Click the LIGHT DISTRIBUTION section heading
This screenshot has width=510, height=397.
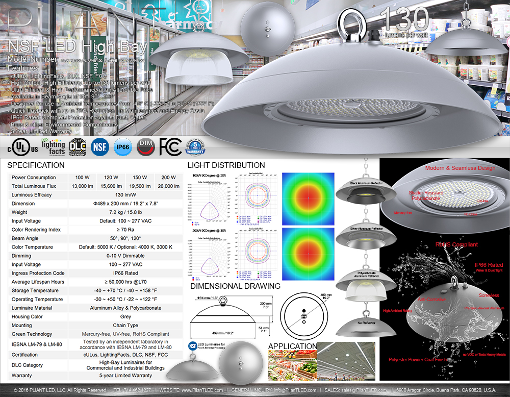(226, 165)
